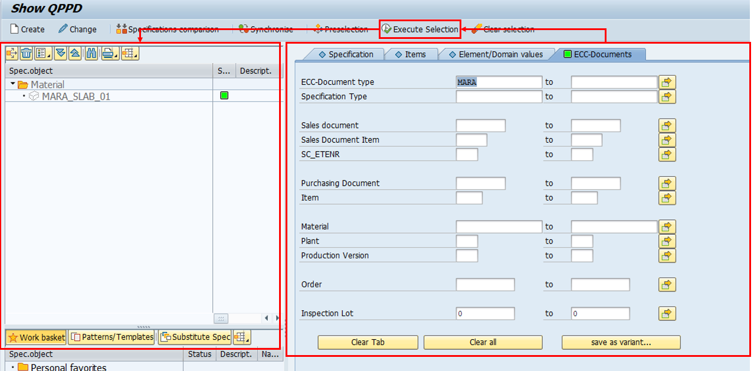
Task: Open multiple selection for ECC-Document type
Action: [x=667, y=82]
